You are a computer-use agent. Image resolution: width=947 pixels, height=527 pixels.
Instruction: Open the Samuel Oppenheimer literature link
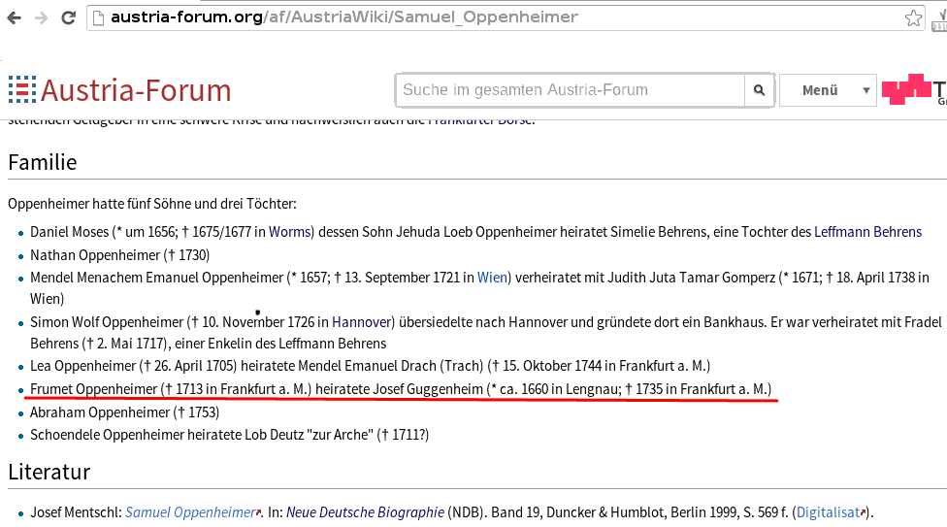[x=190, y=512]
